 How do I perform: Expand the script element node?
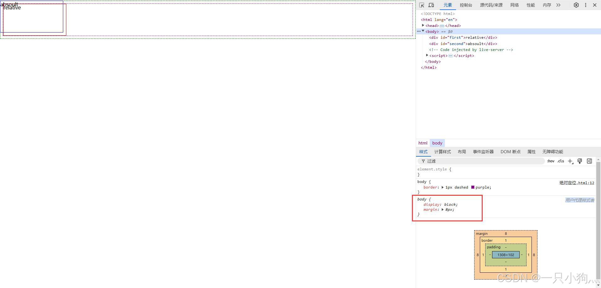click(427, 55)
